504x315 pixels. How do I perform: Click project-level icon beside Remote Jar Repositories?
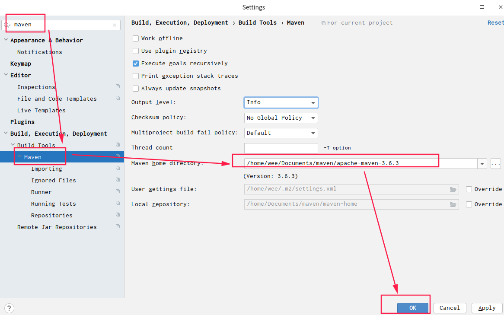[x=118, y=226]
